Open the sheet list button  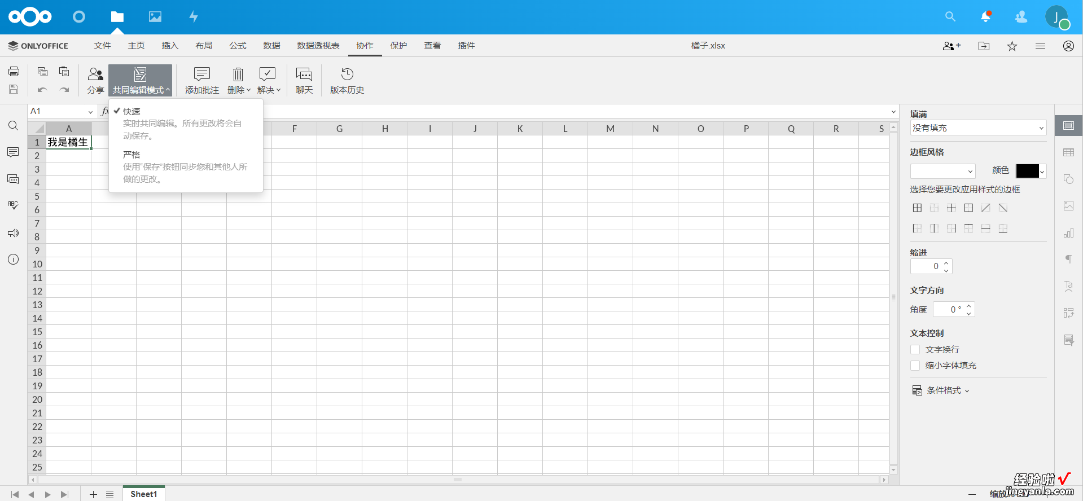tap(110, 494)
